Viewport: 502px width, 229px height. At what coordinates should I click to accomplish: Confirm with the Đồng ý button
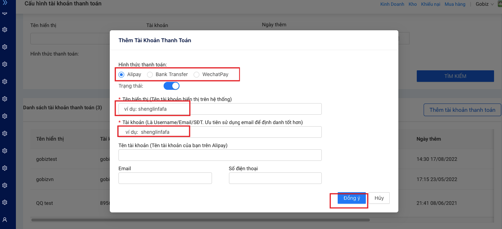[x=351, y=198]
